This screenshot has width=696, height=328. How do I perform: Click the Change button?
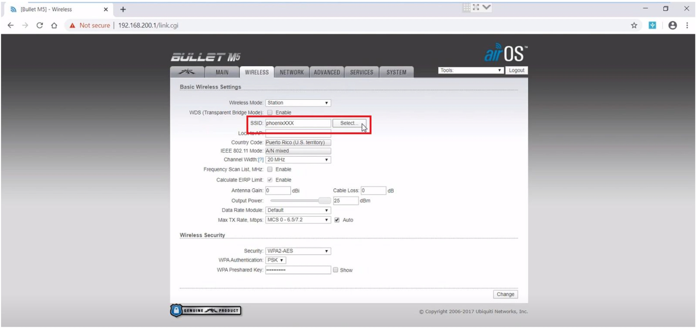pos(505,294)
